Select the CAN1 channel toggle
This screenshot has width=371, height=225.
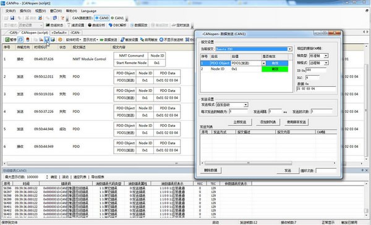tap(117, 18)
